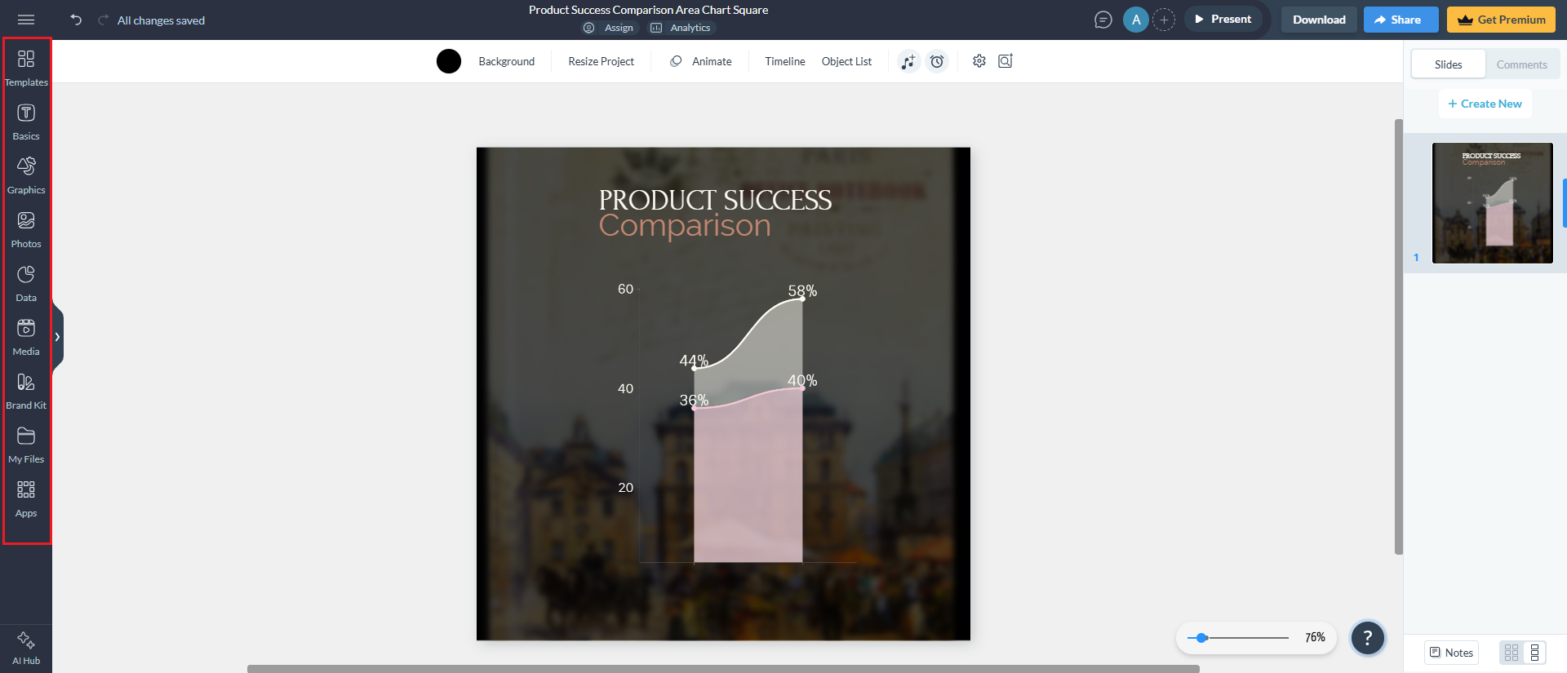1567x673 pixels.
Task: Click the Share button
Action: (1401, 20)
